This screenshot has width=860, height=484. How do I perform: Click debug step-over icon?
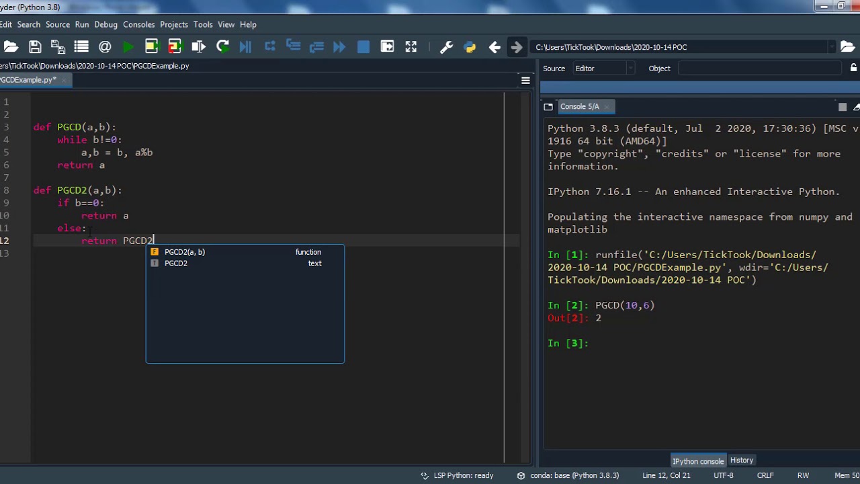tap(270, 46)
